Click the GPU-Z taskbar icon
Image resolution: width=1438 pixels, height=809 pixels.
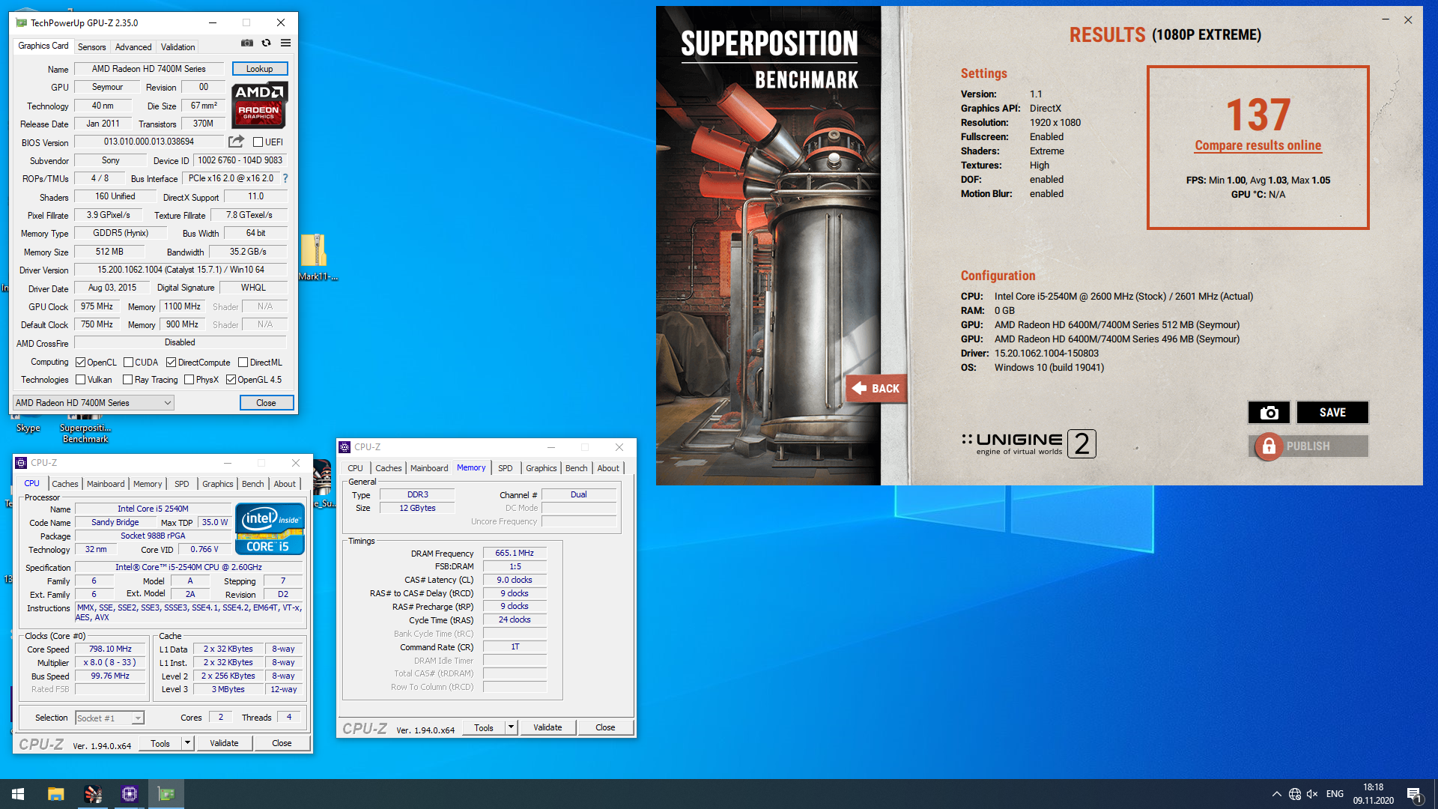[166, 794]
